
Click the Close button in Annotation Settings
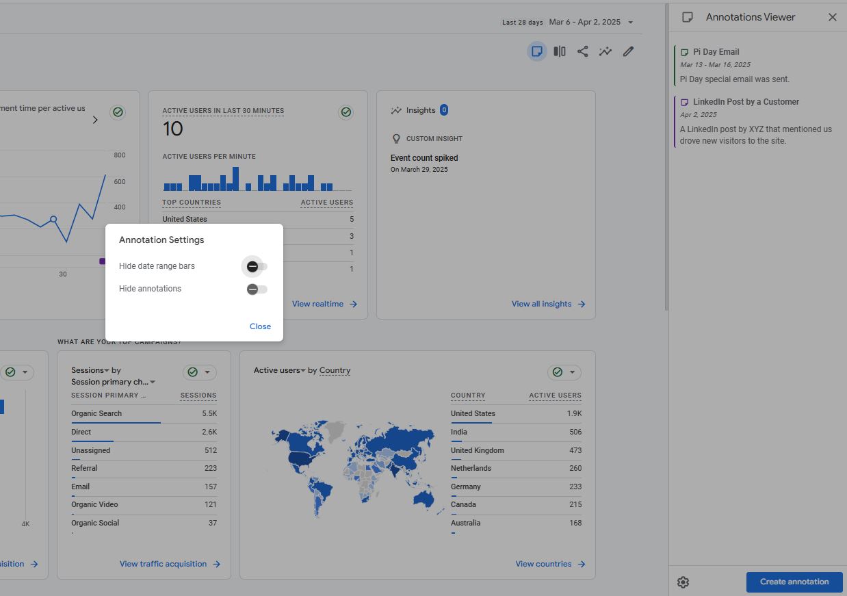pos(260,326)
